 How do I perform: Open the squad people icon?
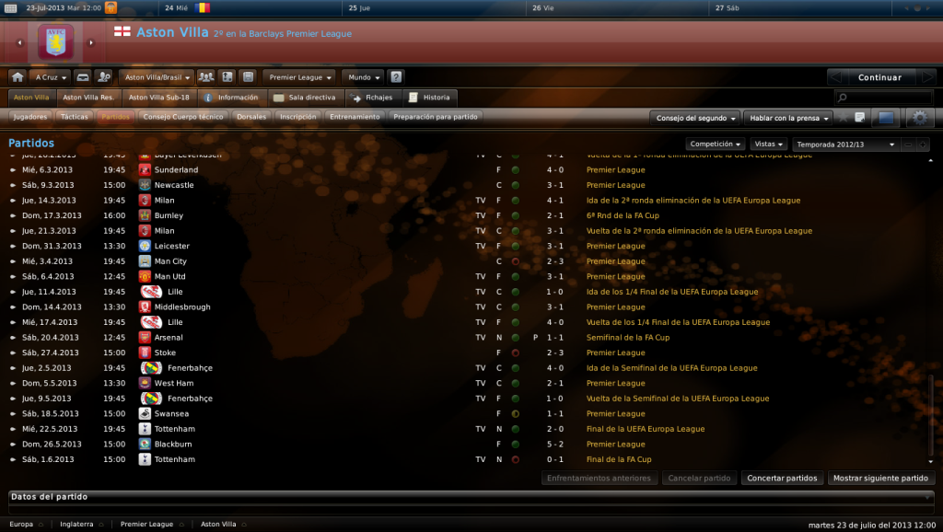pyautogui.click(x=206, y=77)
